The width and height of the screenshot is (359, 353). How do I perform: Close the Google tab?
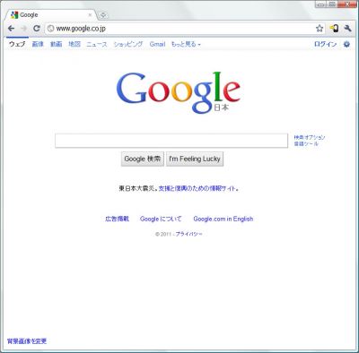[90, 14]
